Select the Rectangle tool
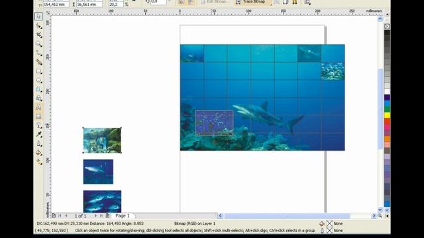Viewport: 424px width, 238px height. (x=38, y=71)
